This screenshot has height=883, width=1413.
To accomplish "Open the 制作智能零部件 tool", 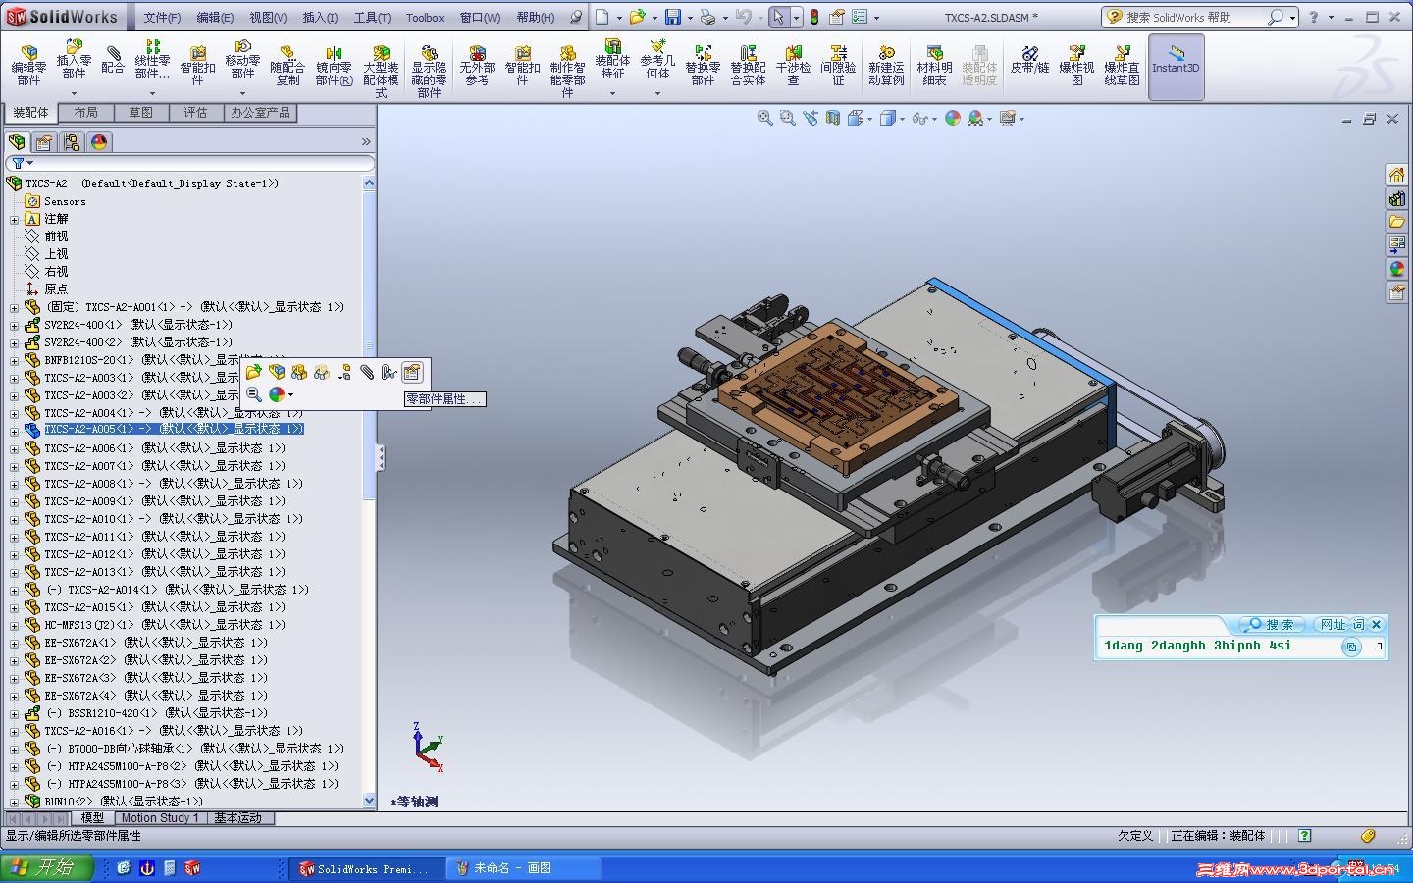I will click(567, 71).
